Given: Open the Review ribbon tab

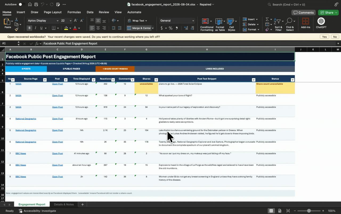Looking at the screenshot, I should click(x=104, y=12).
